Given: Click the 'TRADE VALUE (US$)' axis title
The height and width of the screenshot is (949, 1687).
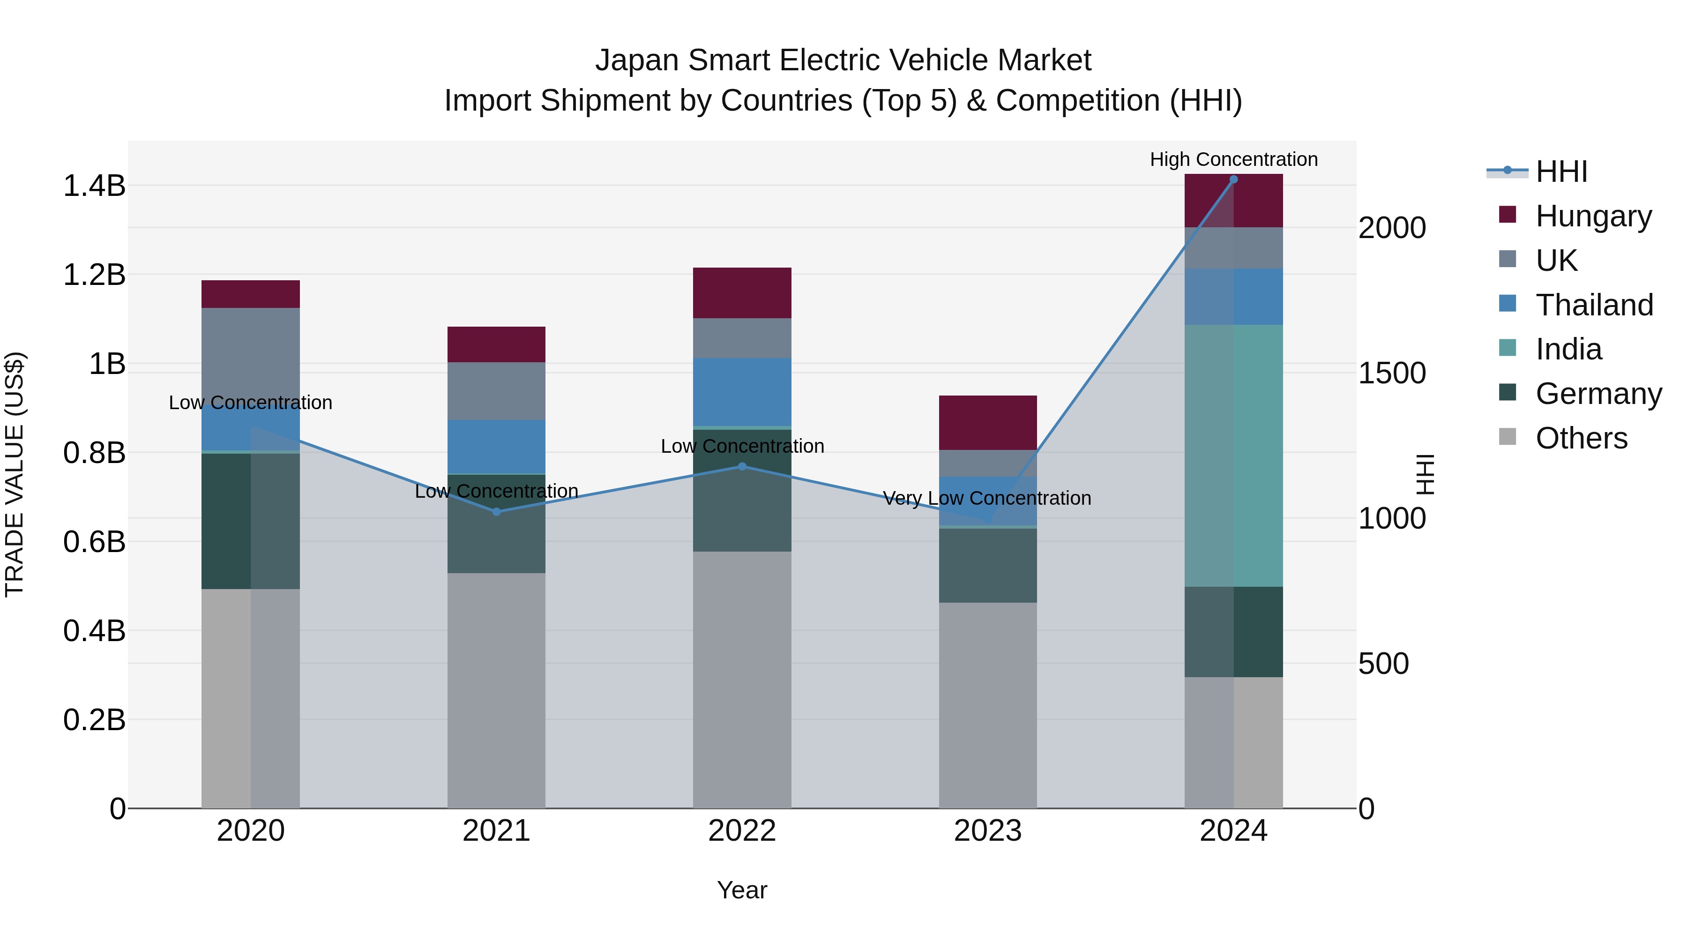Looking at the screenshot, I should 15,474.
